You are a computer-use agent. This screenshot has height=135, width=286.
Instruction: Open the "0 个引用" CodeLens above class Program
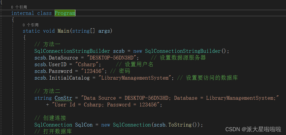(x=19, y=7)
